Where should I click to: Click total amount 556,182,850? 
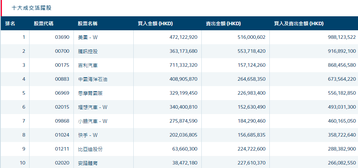(342, 93)
